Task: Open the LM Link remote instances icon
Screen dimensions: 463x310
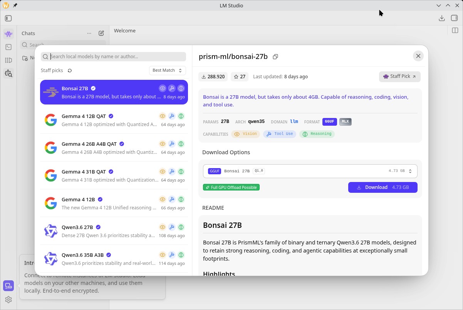Action: [x=8, y=286]
